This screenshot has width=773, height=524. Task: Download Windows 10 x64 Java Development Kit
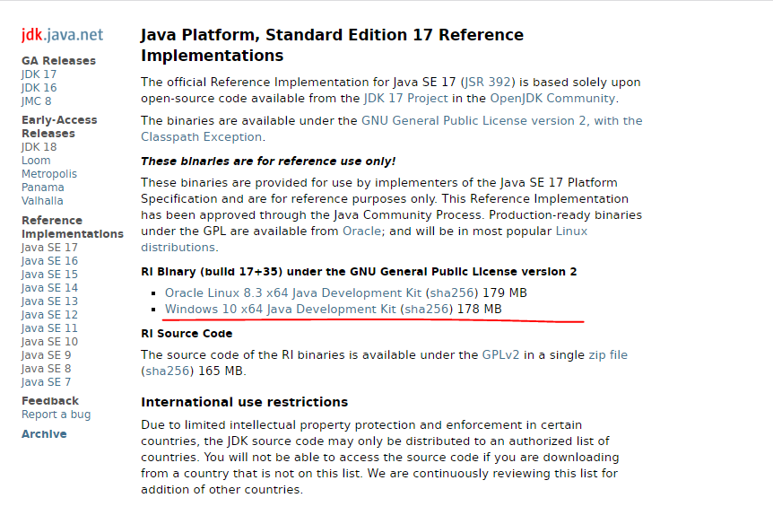click(x=281, y=310)
